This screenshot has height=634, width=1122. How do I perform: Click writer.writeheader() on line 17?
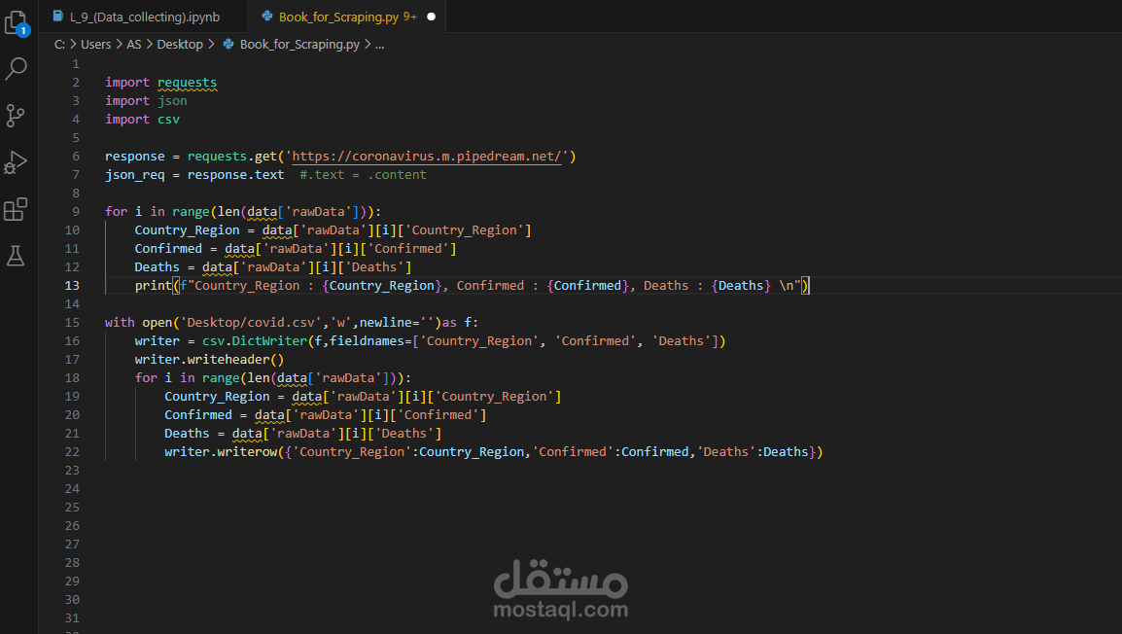[x=210, y=359]
